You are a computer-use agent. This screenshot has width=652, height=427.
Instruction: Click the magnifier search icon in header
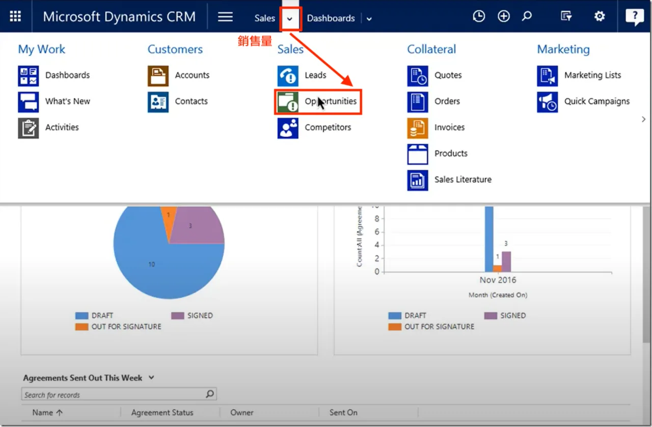527,16
